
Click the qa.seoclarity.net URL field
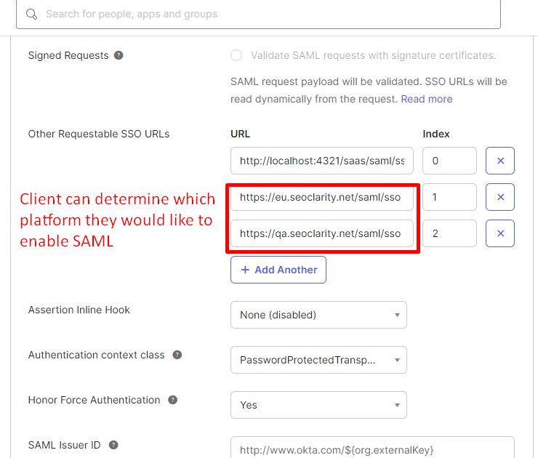322,233
